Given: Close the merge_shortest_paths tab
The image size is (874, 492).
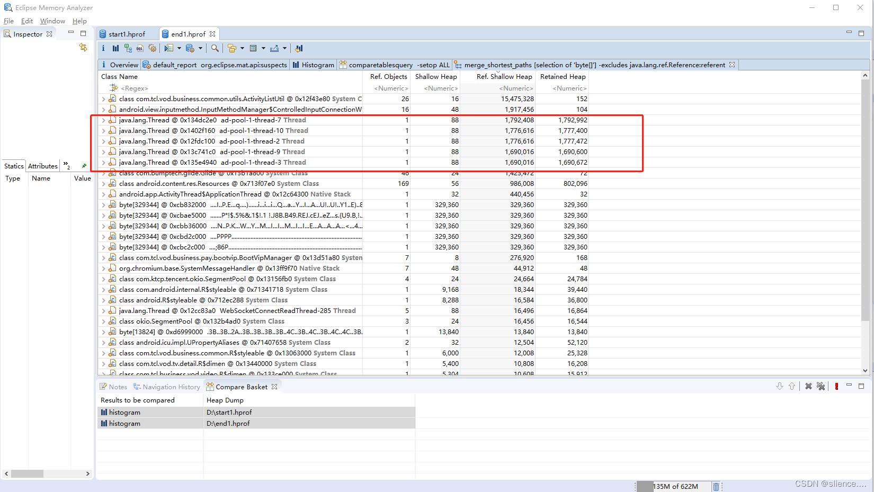Looking at the screenshot, I should (x=732, y=65).
